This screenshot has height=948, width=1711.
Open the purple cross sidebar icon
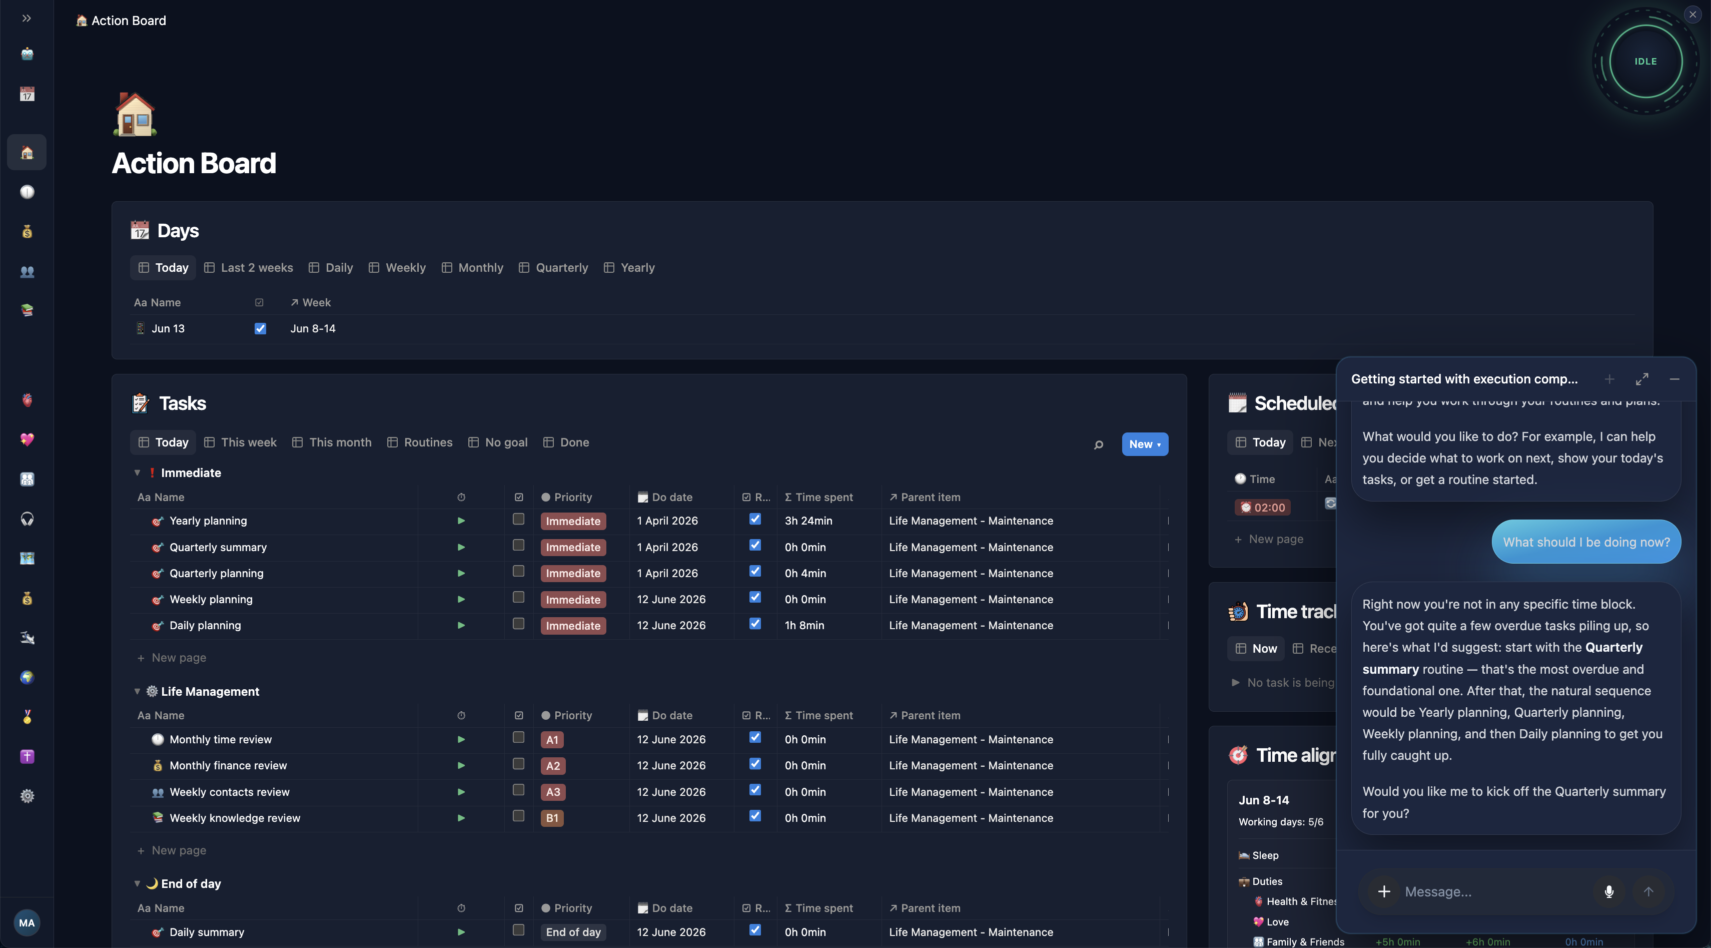pos(27,757)
